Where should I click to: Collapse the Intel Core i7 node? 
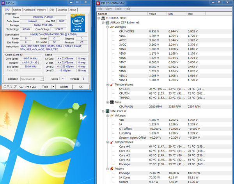103,111
